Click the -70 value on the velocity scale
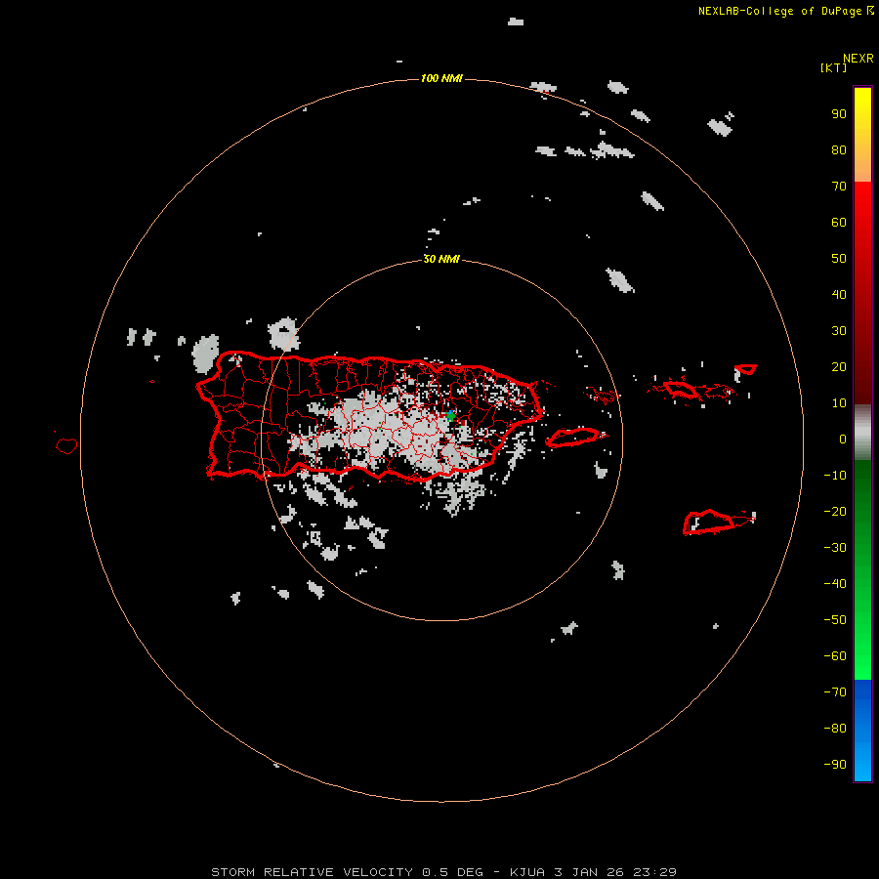This screenshot has width=879, height=879. pyautogui.click(x=835, y=692)
